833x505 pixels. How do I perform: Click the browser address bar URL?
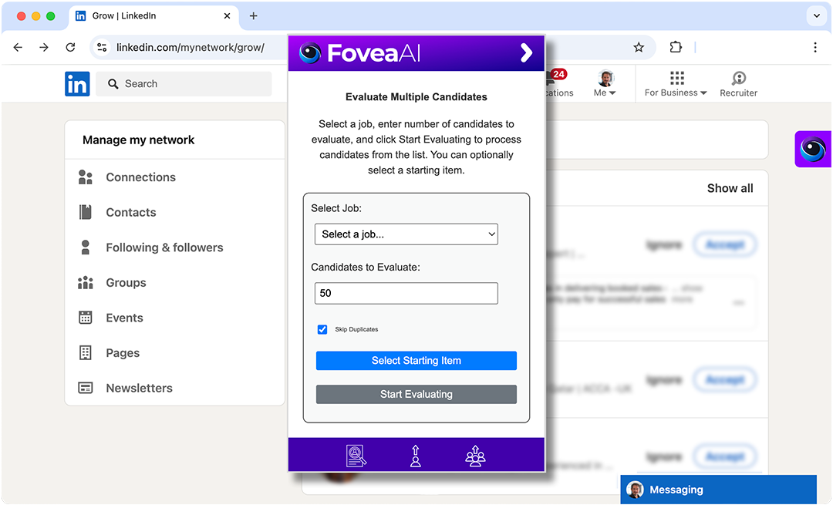tap(191, 47)
